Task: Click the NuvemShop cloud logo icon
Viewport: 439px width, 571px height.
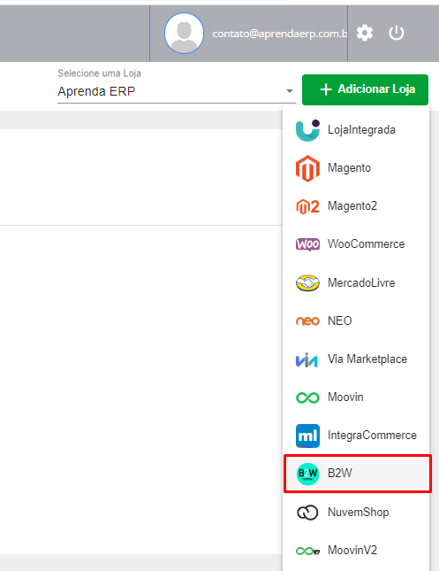Action: pyautogui.click(x=307, y=513)
